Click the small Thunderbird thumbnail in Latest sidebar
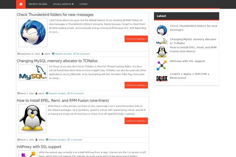 (x=162, y=30)
